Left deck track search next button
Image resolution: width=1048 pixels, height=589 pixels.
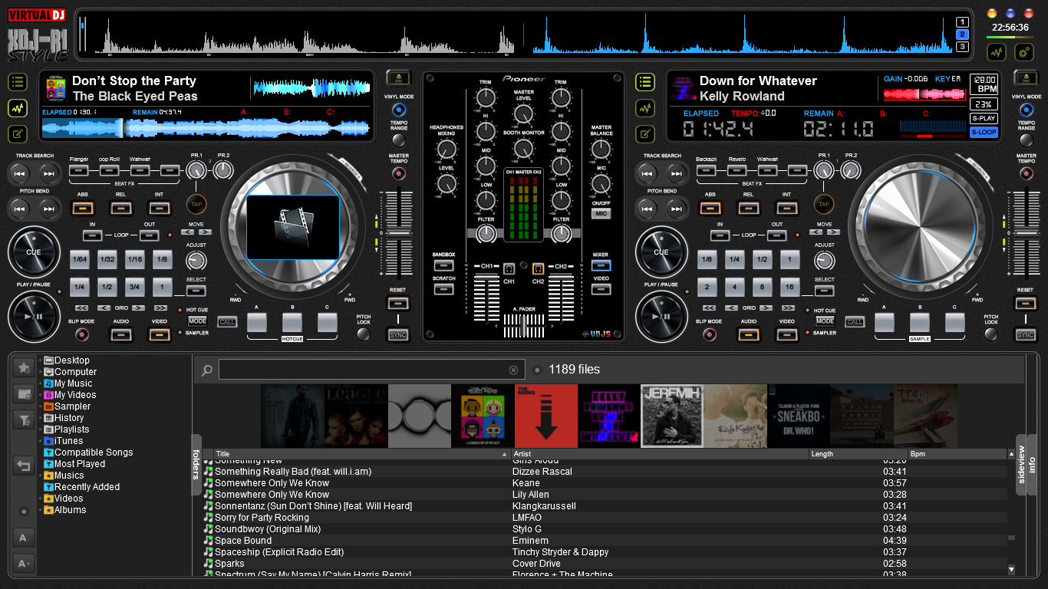tap(48, 173)
